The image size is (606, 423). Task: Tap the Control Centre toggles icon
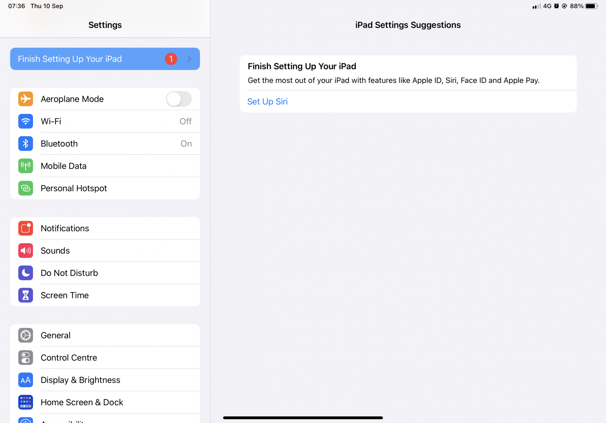pos(25,358)
